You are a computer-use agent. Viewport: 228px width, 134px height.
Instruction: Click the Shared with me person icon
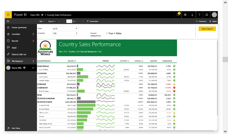pyautogui.click(x=8, y=54)
